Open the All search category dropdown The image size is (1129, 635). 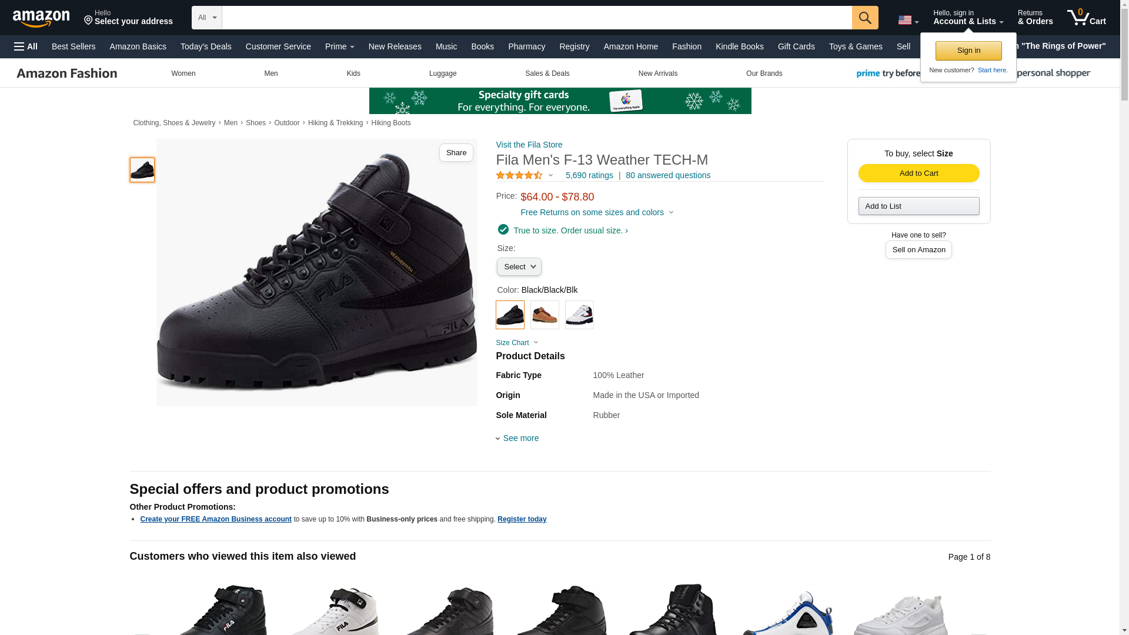207,18
